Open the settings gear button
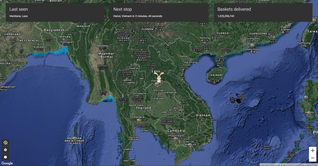 tap(5, 150)
